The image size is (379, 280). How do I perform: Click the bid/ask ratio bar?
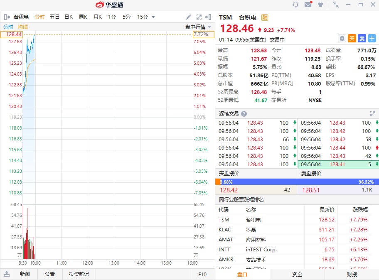pos(297,182)
